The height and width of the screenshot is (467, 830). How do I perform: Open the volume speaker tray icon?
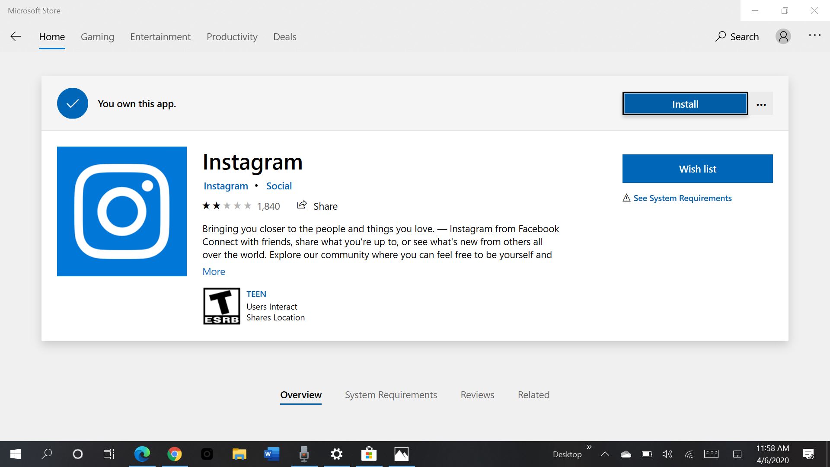point(667,454)
